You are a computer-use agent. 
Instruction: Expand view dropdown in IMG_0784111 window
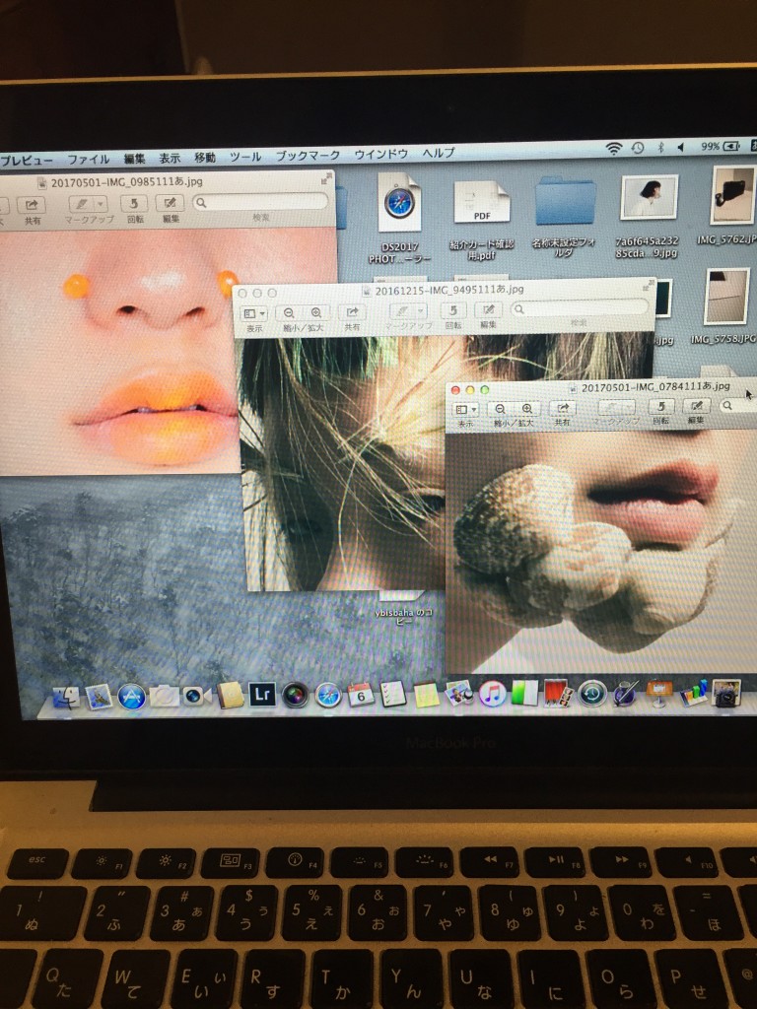(463, 408)
